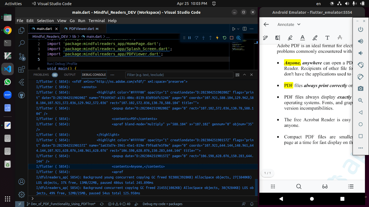
Task: Open the File menu
Action: point(20,20)
